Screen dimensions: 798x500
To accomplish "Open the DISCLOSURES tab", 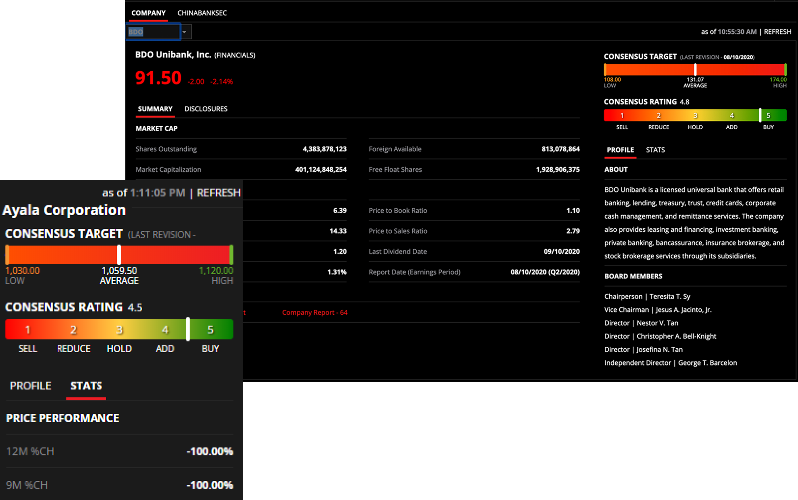I will click(206, 109).
